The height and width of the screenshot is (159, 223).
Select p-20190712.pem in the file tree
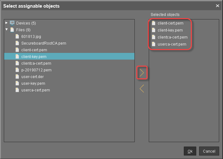coord(36,70)
